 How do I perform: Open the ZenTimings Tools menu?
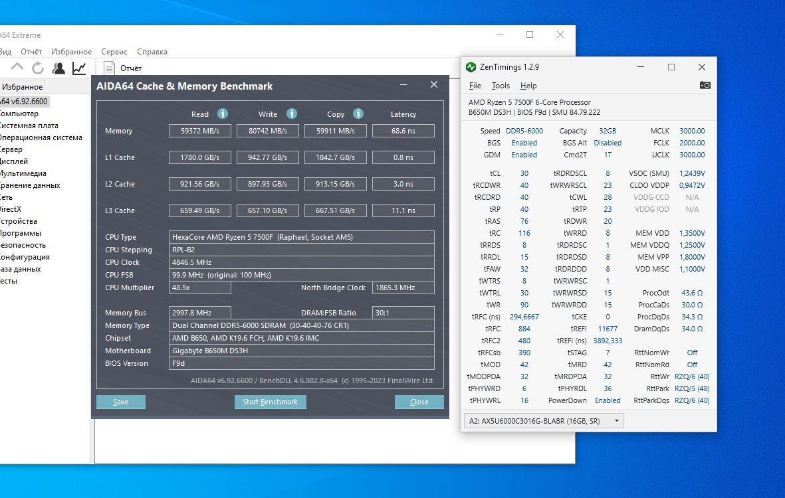(x=500, y=86)
